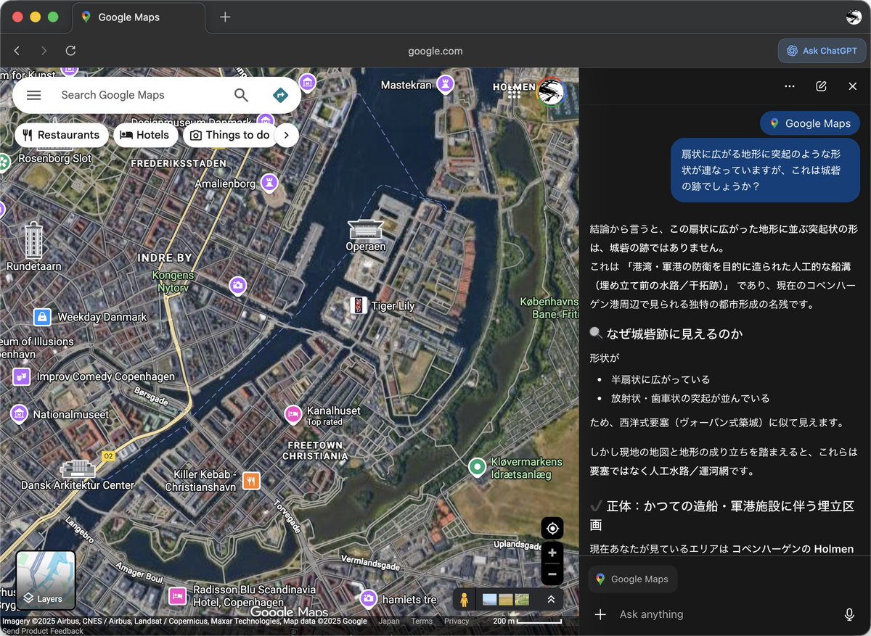This screenshot has width=871, height=636.
Task: Click the Killer Kebab restaurant pin
Action: tap(251, 480)
